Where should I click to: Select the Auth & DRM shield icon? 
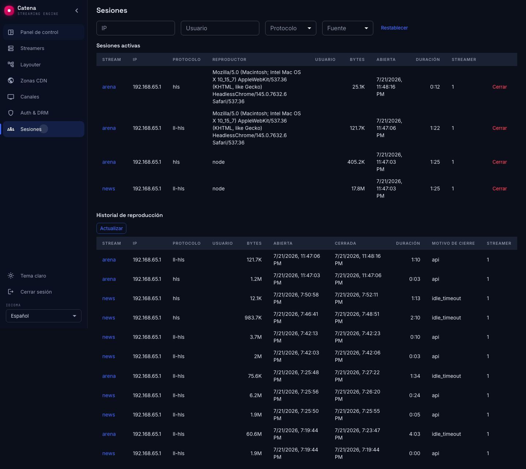[11, 113]
